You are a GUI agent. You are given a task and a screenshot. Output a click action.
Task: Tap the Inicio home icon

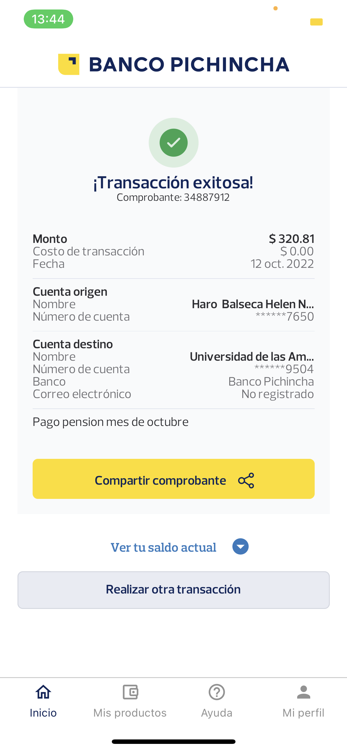(43, 692)
